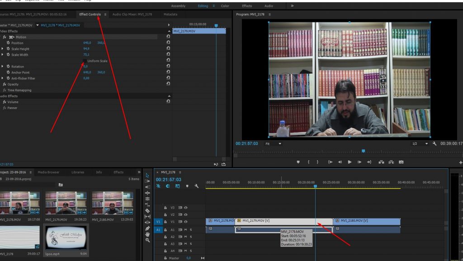Expand the Scale Height property
This screenshot has height=261, width=463.
point(2,49)
